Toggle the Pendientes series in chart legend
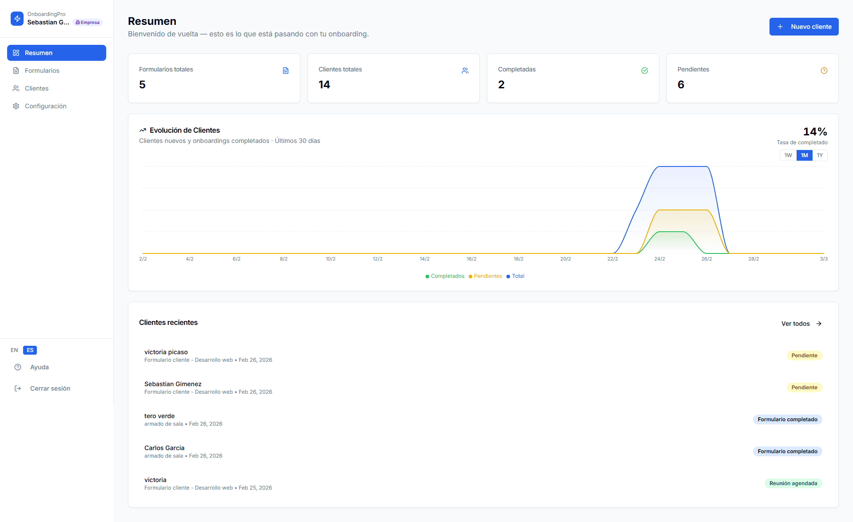This screenshot has width=853, height=522. (485, 276)
